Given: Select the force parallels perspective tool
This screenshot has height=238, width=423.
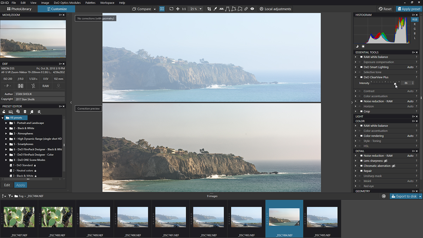Looking at the screenshot, I should pyautogui.click(x=227, y=9).
